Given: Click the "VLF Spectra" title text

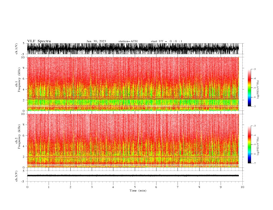Looking at the screenshot, I should (x=39, y=41).
